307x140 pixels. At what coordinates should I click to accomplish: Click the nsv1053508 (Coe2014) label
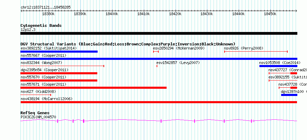coord(280,63)
